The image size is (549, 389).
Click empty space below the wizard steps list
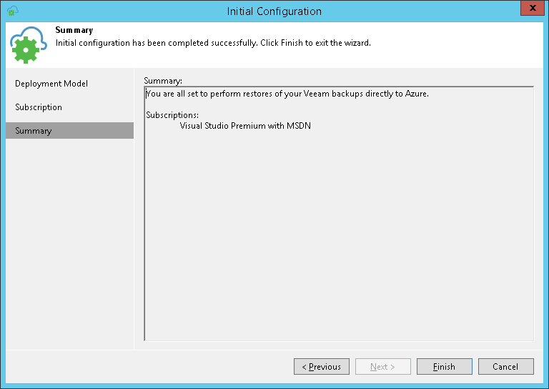pyautogui.click(x=69, y=243)
